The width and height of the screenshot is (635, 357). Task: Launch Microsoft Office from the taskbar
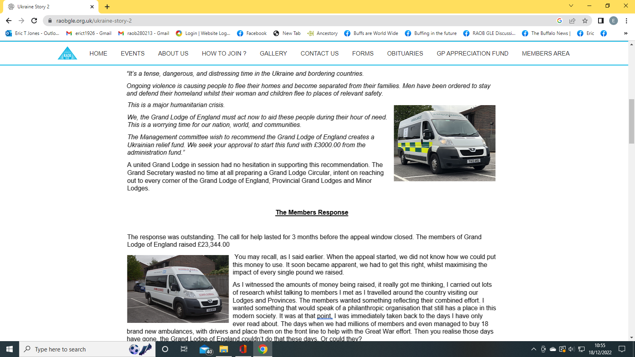pos(243,349)
